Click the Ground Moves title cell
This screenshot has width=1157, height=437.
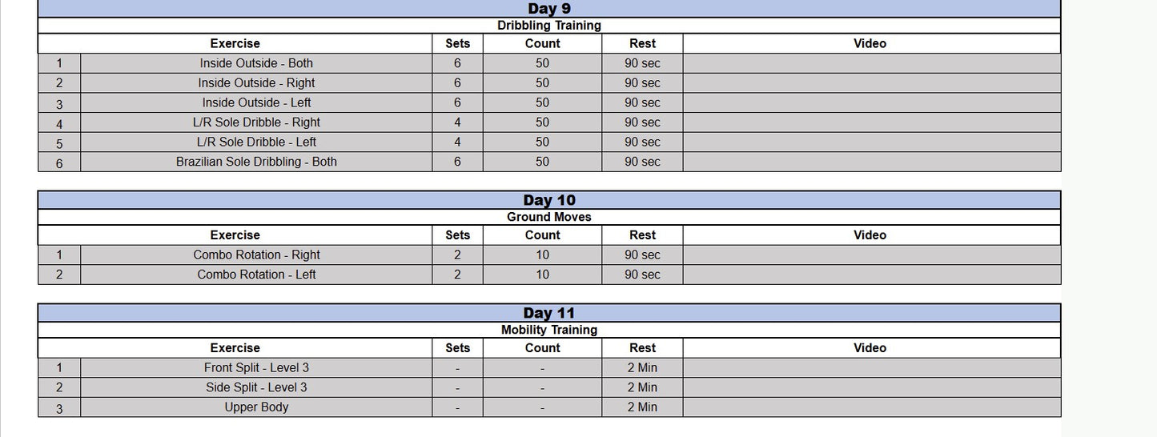click(x=549, y=217)
